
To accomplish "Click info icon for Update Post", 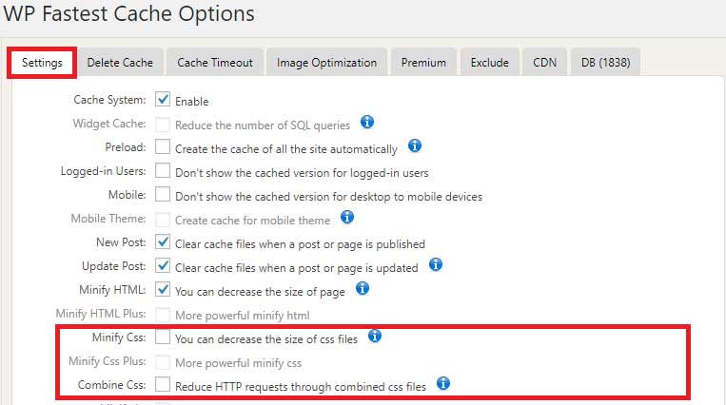I will (436, 264).
